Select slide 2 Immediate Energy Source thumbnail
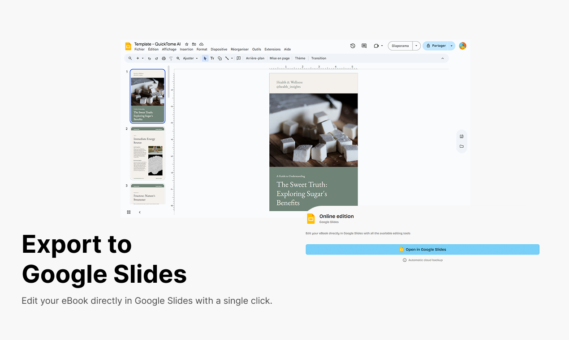The height and width of the screenshot is (340, 569). (147, 153)
